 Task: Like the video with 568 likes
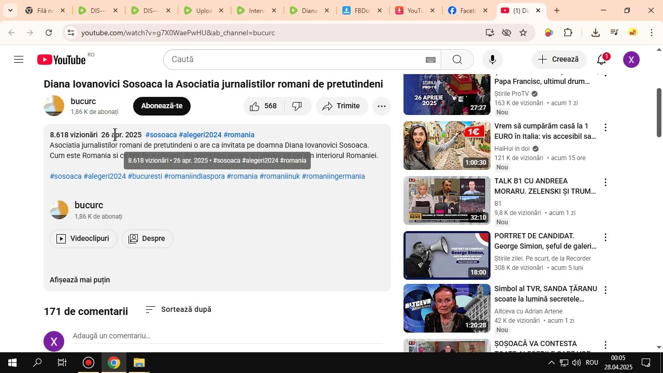263,106
